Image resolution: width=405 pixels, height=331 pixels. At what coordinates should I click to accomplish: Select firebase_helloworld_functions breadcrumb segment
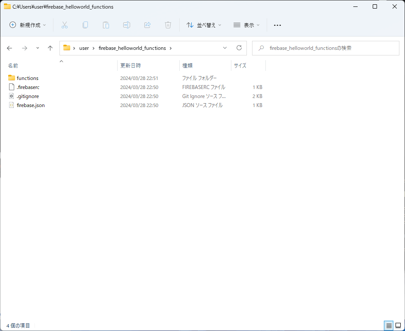click(132, 48)
